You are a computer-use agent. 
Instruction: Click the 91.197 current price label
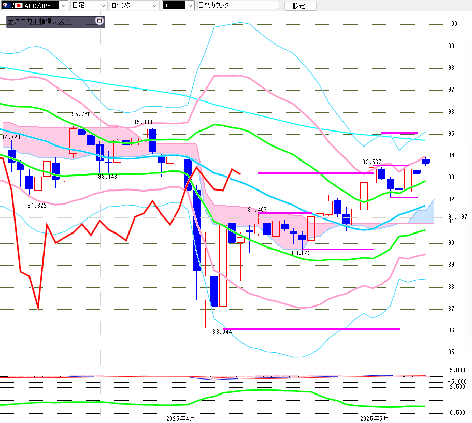[x=458, y=216]
